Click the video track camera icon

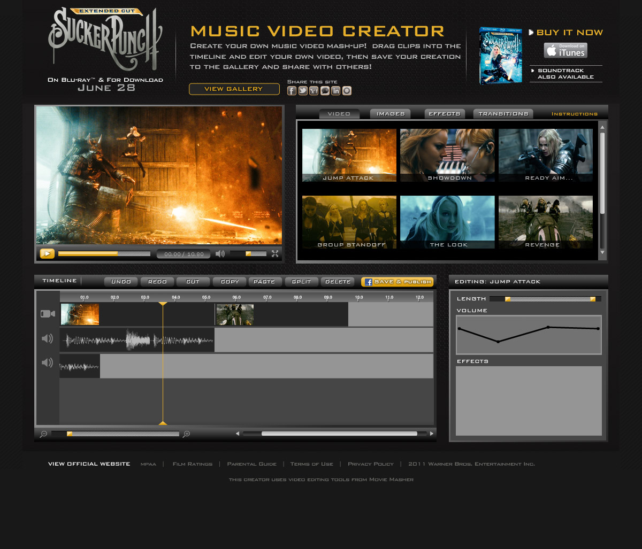coord(48,314)
